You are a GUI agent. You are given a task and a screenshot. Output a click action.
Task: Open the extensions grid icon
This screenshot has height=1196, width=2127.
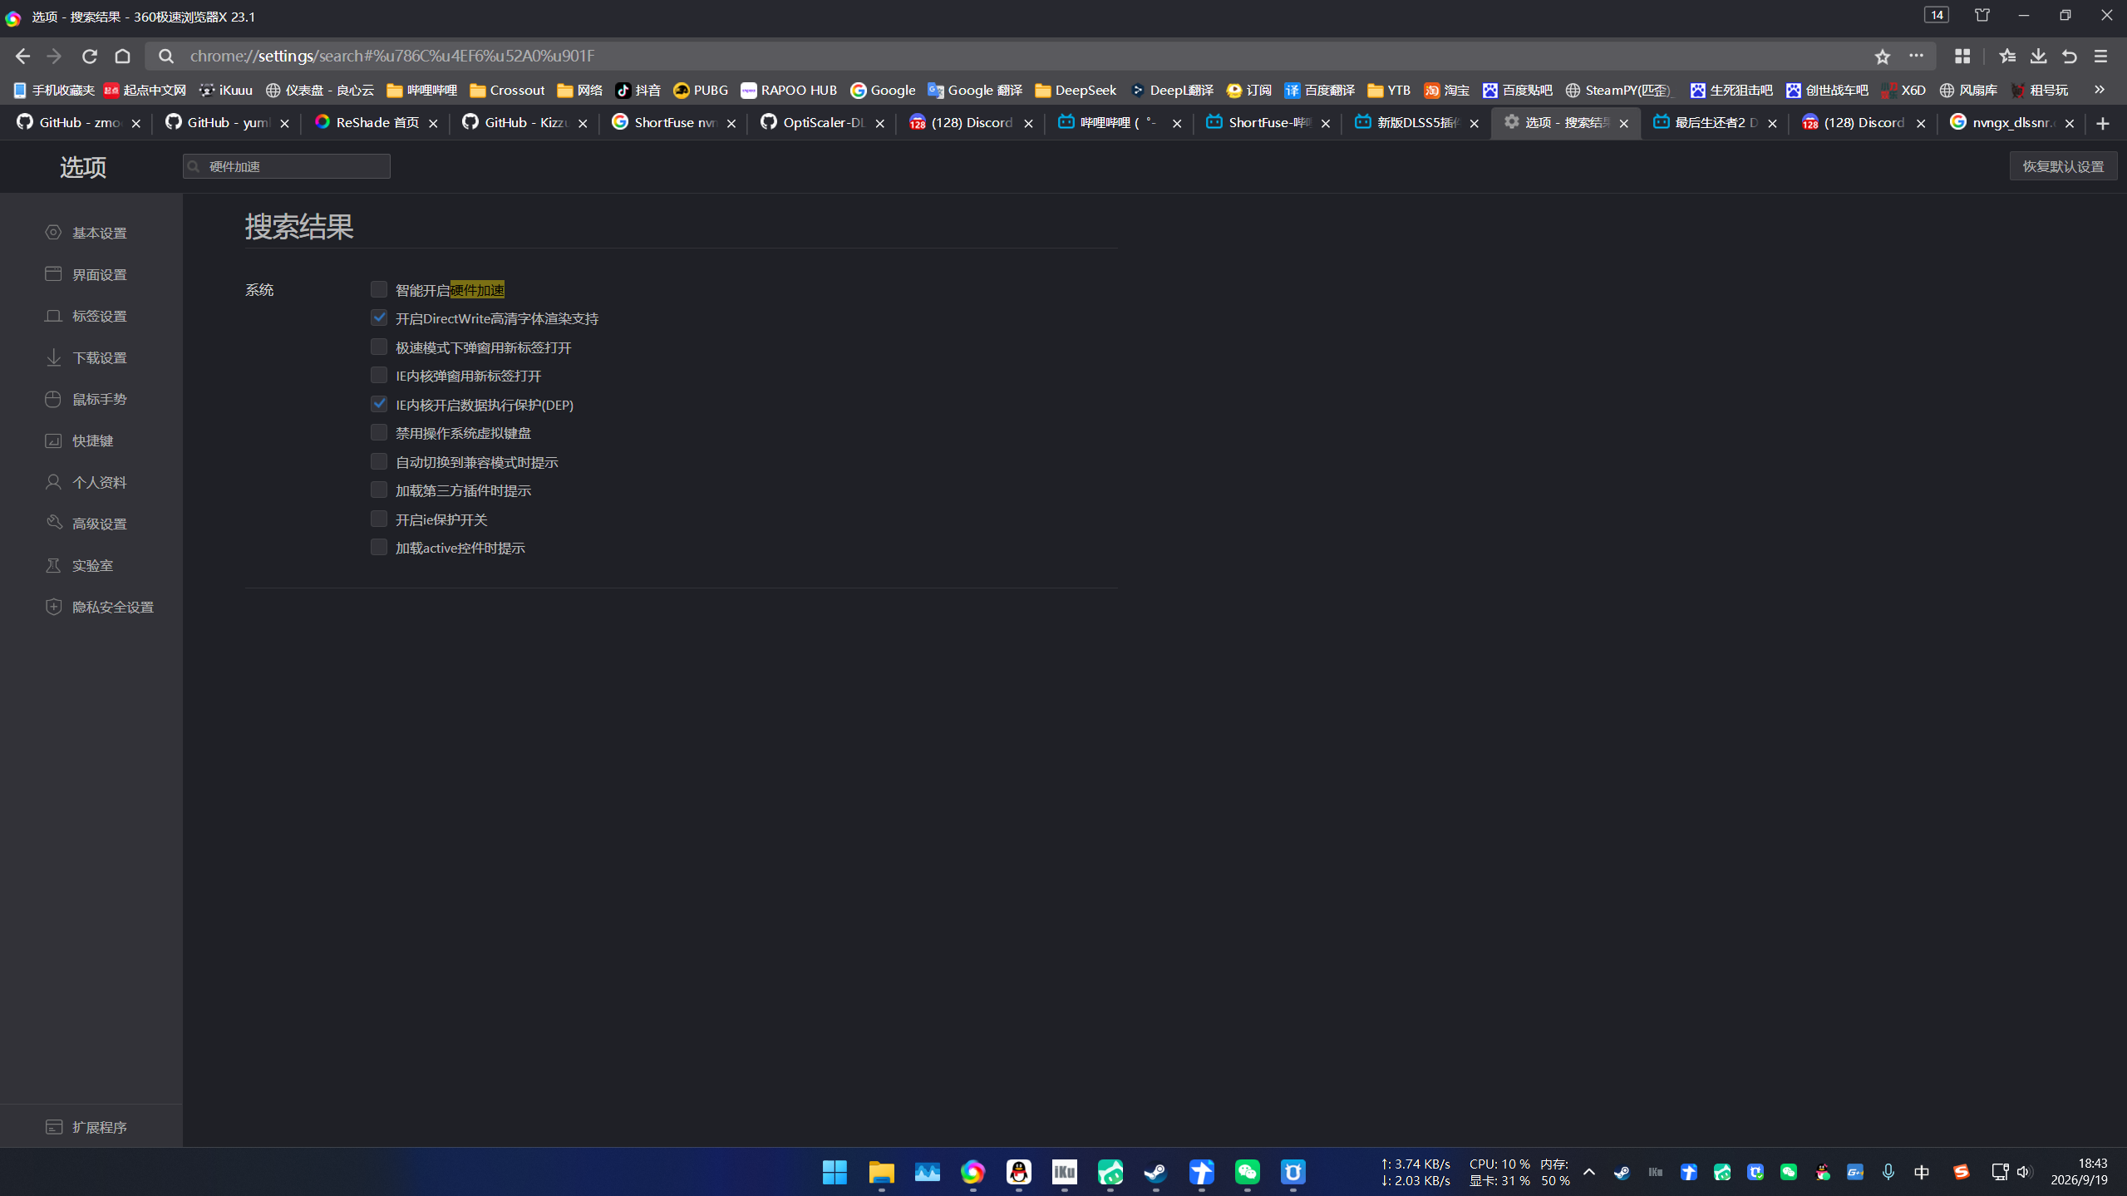[x=1962, y=56]
